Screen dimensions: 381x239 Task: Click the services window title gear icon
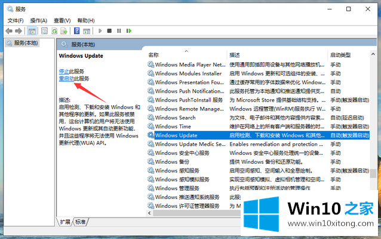click(x=10, y=9)
